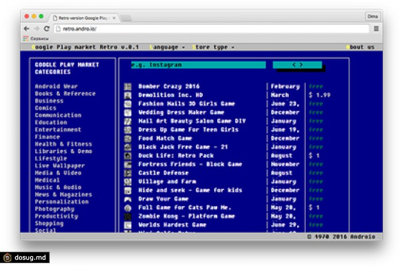Open the Shopping category
Image resolution: width=400 pixels, height=266 pixels.
click(x=49, y=223)
